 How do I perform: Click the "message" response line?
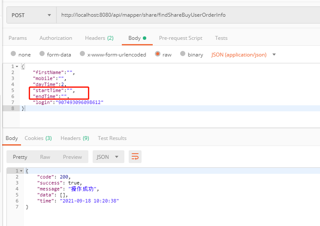click(x=68, y=189)
